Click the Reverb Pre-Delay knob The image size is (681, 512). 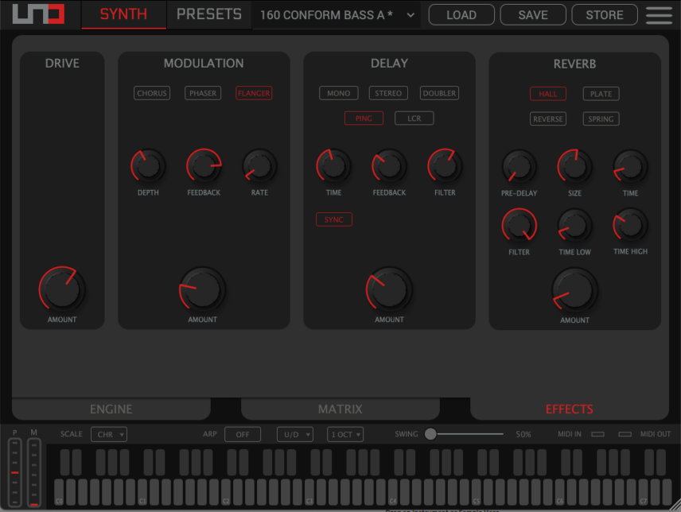(x=519, y=167)
